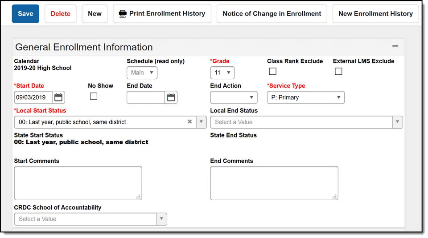
Task: Open the End Action dropdown
Action: point(234,97)
